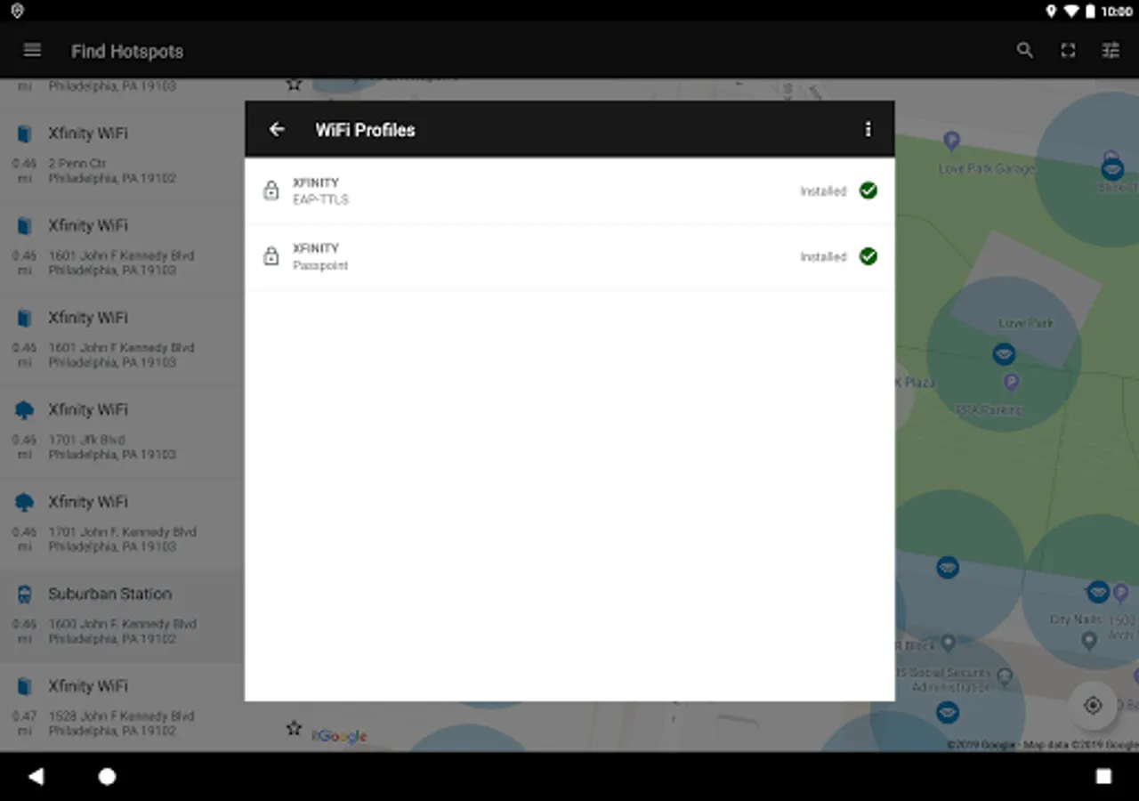Open the hamburger navigation menu
Screen dimensions: 1139x801
pyautogui.click(x=32, y=51)
